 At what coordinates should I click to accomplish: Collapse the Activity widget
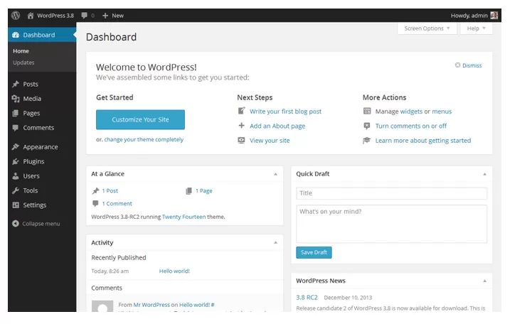pos(275,243)
